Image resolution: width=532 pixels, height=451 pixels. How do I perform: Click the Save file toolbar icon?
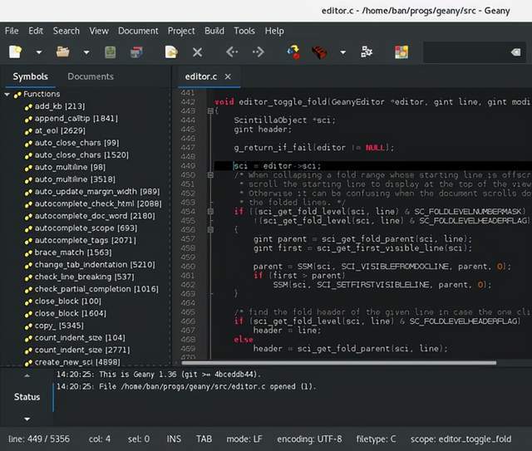click(111, 52)
